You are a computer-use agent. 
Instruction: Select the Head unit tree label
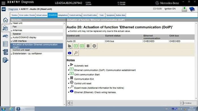tap(18, 23)
